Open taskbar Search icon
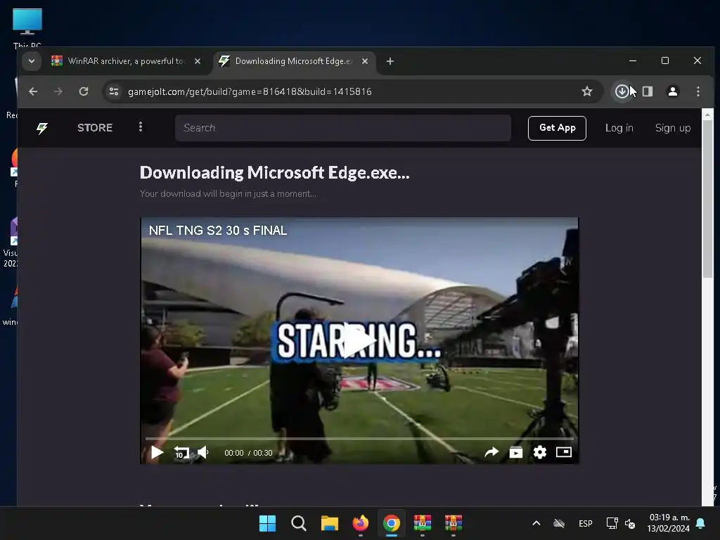 [x=298, y=523]
